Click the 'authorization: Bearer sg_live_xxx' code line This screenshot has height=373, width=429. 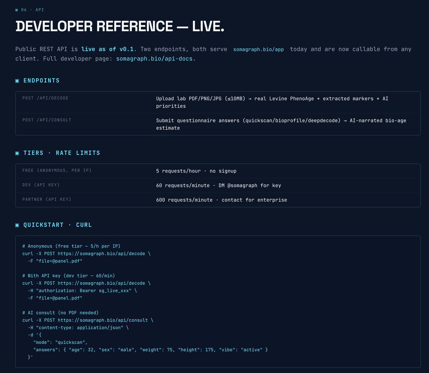pyautogui.click(x=83, y=290)
